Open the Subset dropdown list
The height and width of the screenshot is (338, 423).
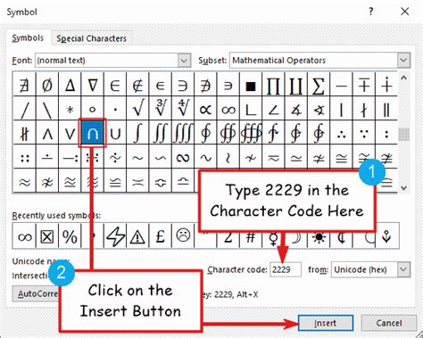[x=403, y=61]
